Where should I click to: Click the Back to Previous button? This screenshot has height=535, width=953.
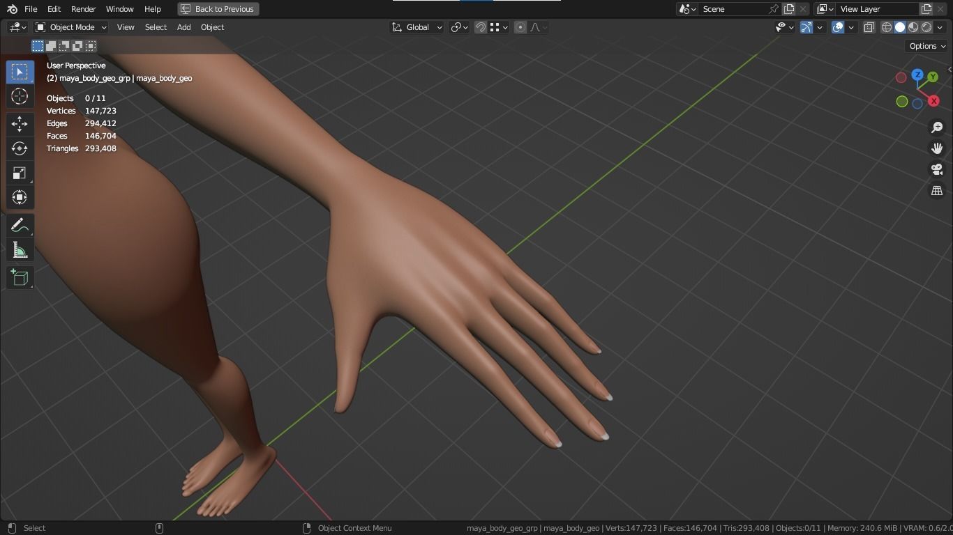tap(218, 9)
